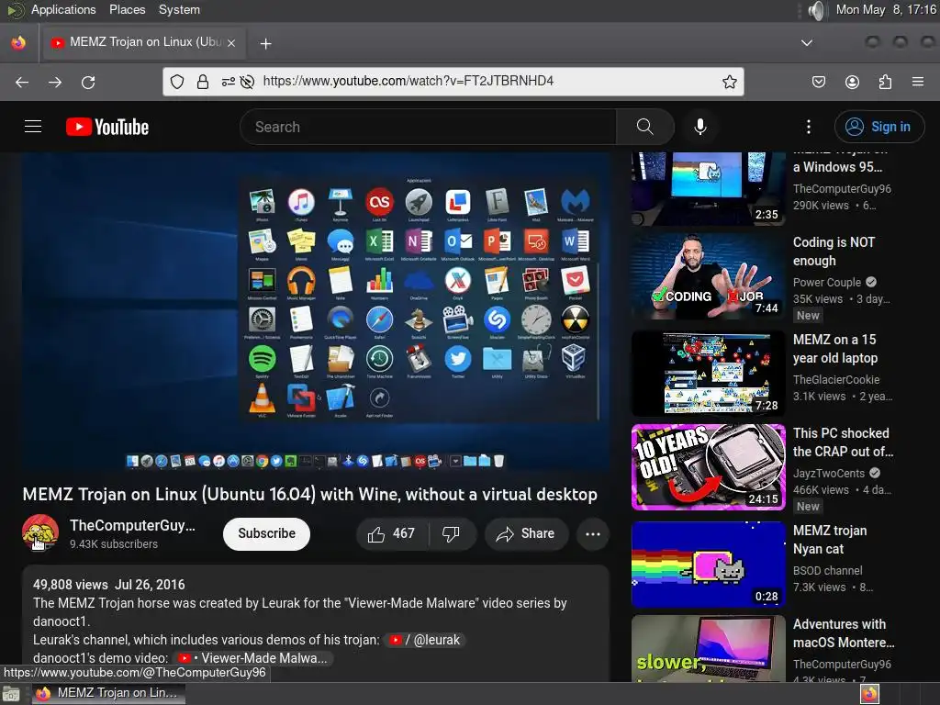Screen dimensions: 940x705
Task: Open the tracking protection shield icon
Action: (177, 82)
